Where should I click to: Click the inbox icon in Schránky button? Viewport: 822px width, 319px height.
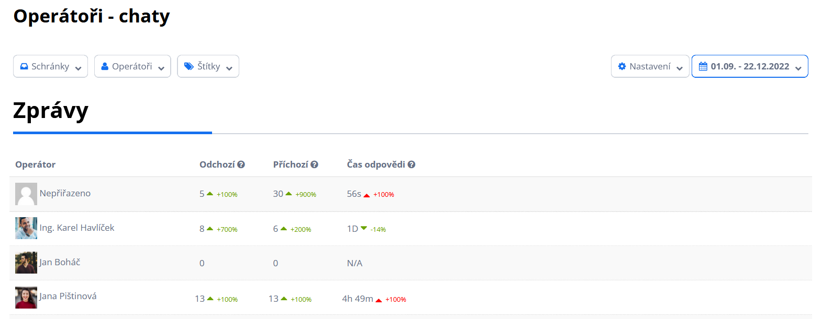(24, 66)
